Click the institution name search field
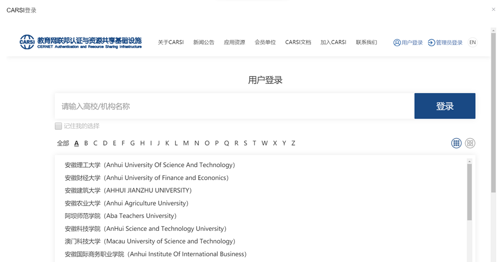This screenshot has height=262, width=502. tap(234, 106)
